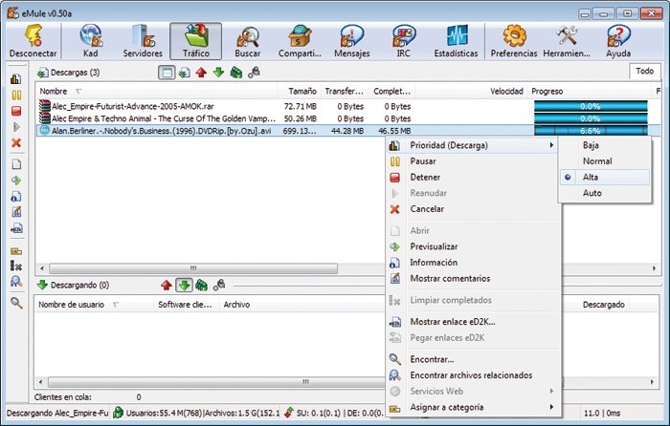
Task: Open Descargas (3) list dropdown
Action: [x=68, y=73]
